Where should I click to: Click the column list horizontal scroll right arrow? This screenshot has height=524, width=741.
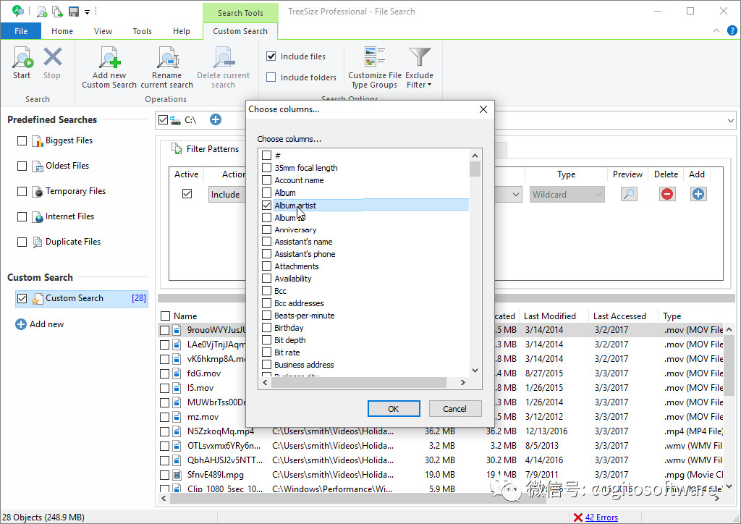(463, 382)
